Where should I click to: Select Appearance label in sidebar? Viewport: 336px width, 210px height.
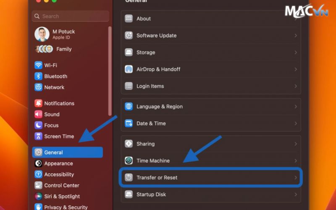tap(58, 163)
